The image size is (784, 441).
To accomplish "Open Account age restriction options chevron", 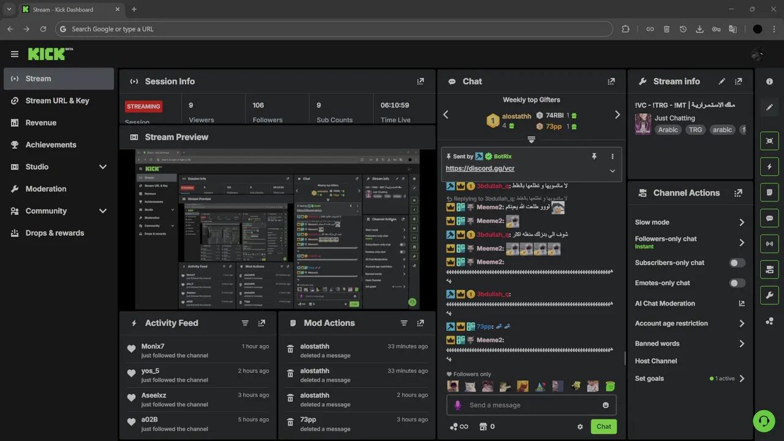I will [x=742, y=323].
